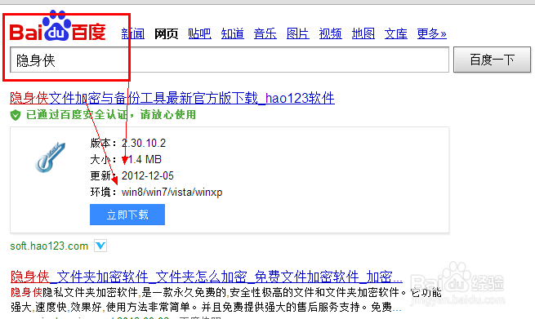The height and width of the screenshot is (319, 535).
Task: Focus the search box containing 隐身侠
Action: coord(230,60)
